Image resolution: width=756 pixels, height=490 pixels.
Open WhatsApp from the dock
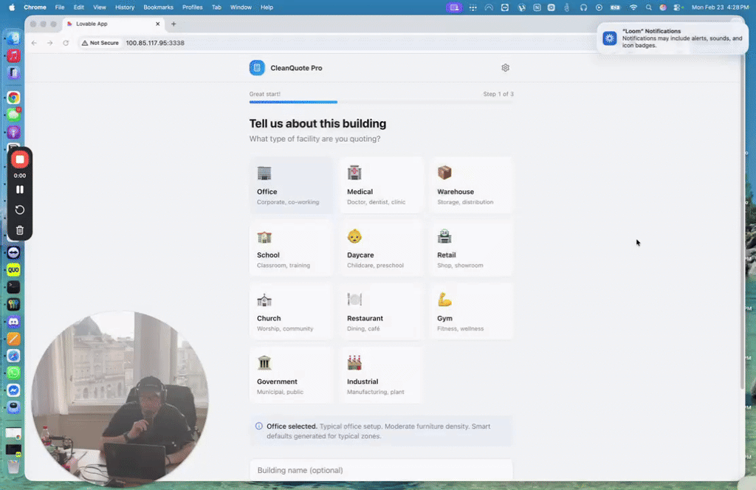[x=13, y=373]
